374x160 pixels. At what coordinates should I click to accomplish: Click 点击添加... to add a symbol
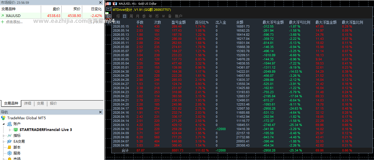[14, 22]
